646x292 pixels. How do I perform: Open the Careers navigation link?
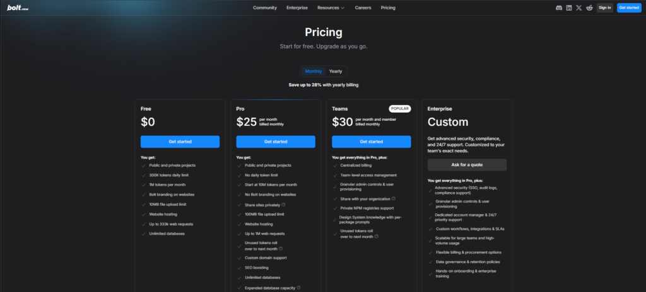[x=363, y=8]
